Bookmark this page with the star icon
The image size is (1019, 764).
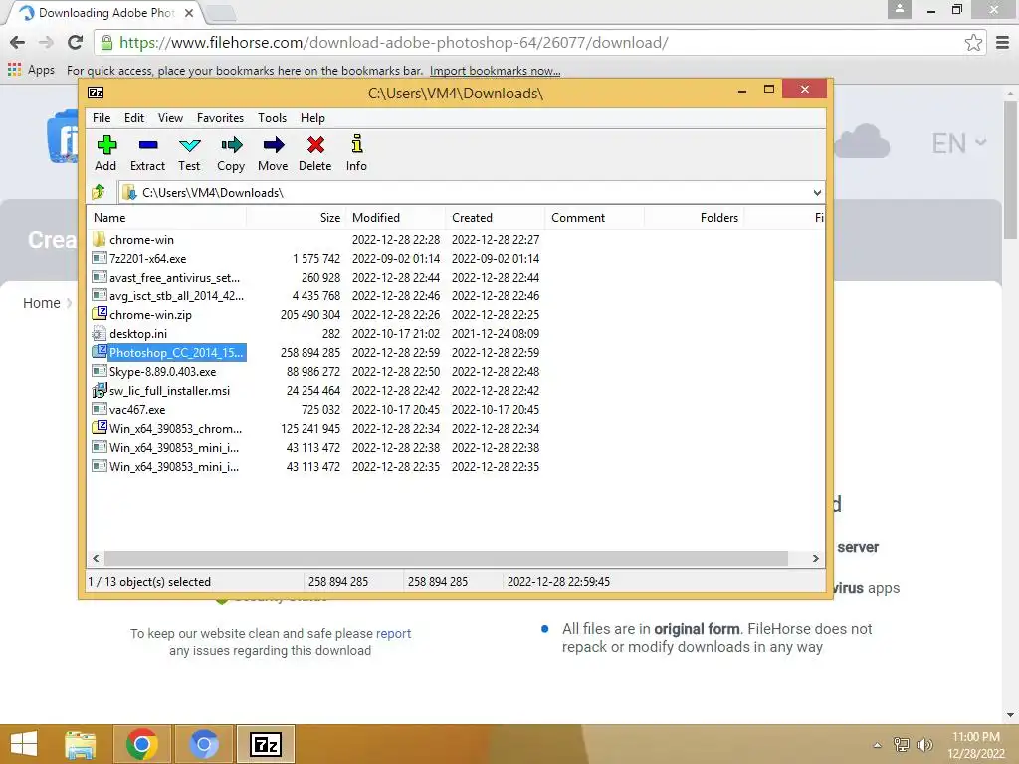tap(973, 43)
